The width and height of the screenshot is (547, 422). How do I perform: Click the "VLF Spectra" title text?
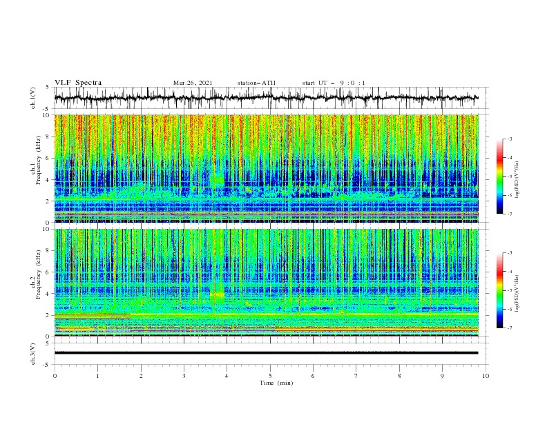click(78, 83)
